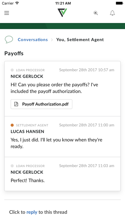
Task: Open the hamburger menu
Action: (7, 13)
